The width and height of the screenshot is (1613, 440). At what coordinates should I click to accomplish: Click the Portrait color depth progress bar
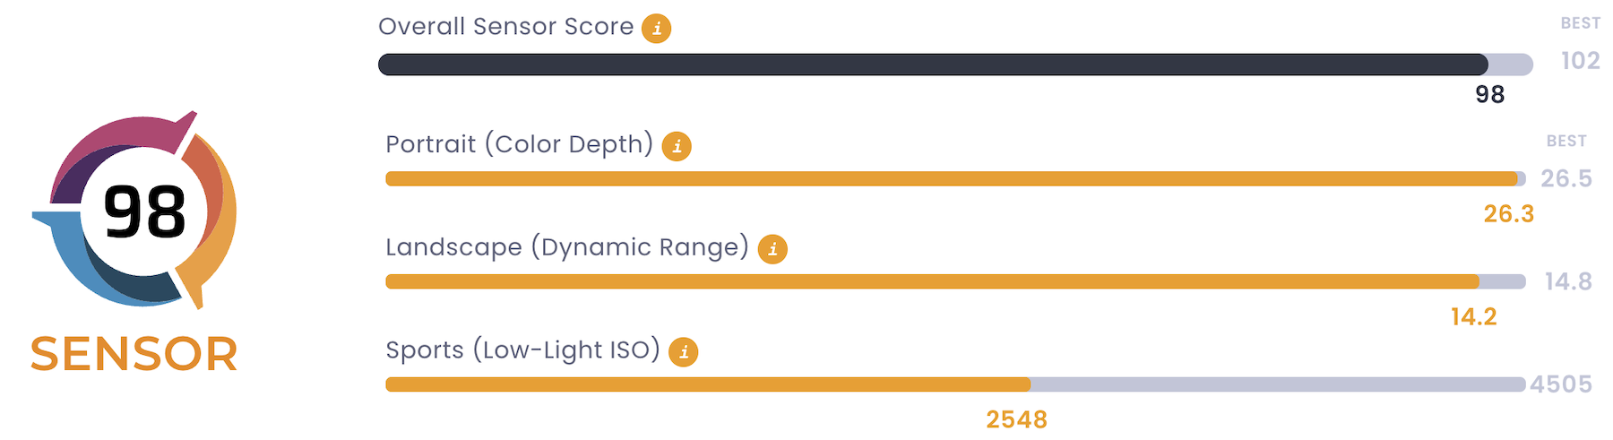(950, 179)
